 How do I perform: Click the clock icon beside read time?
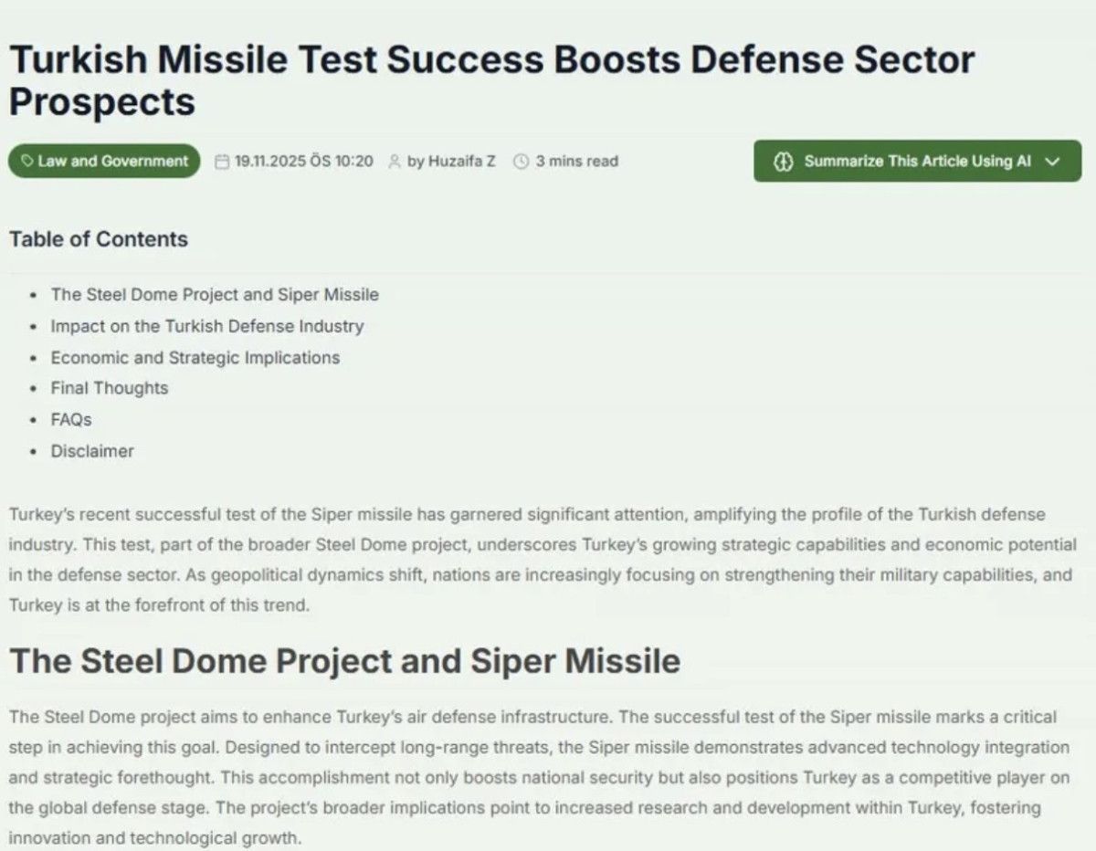click(x=522, y=162)
